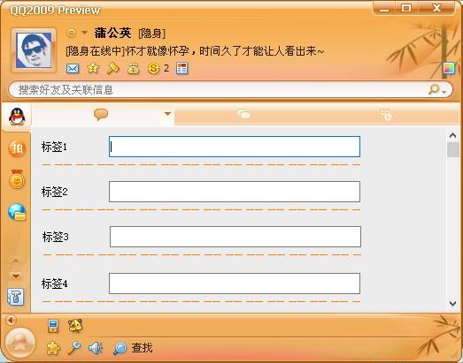463x363 pixels.
Task: Open the mail envelope icon
Action: [73, 69]
